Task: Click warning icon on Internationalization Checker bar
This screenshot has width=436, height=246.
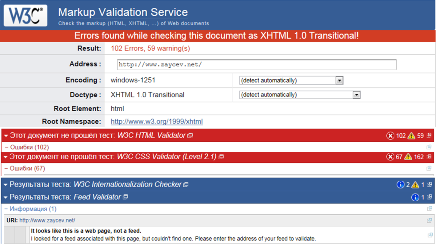Action: coord(415,185)
